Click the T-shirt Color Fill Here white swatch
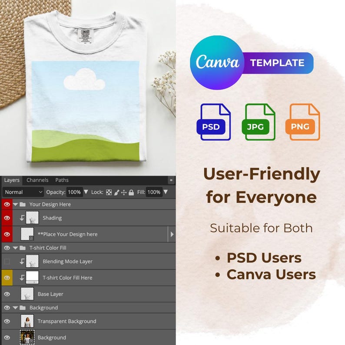The height and width of the screenshot is (345, 345). tap(32, 278)
